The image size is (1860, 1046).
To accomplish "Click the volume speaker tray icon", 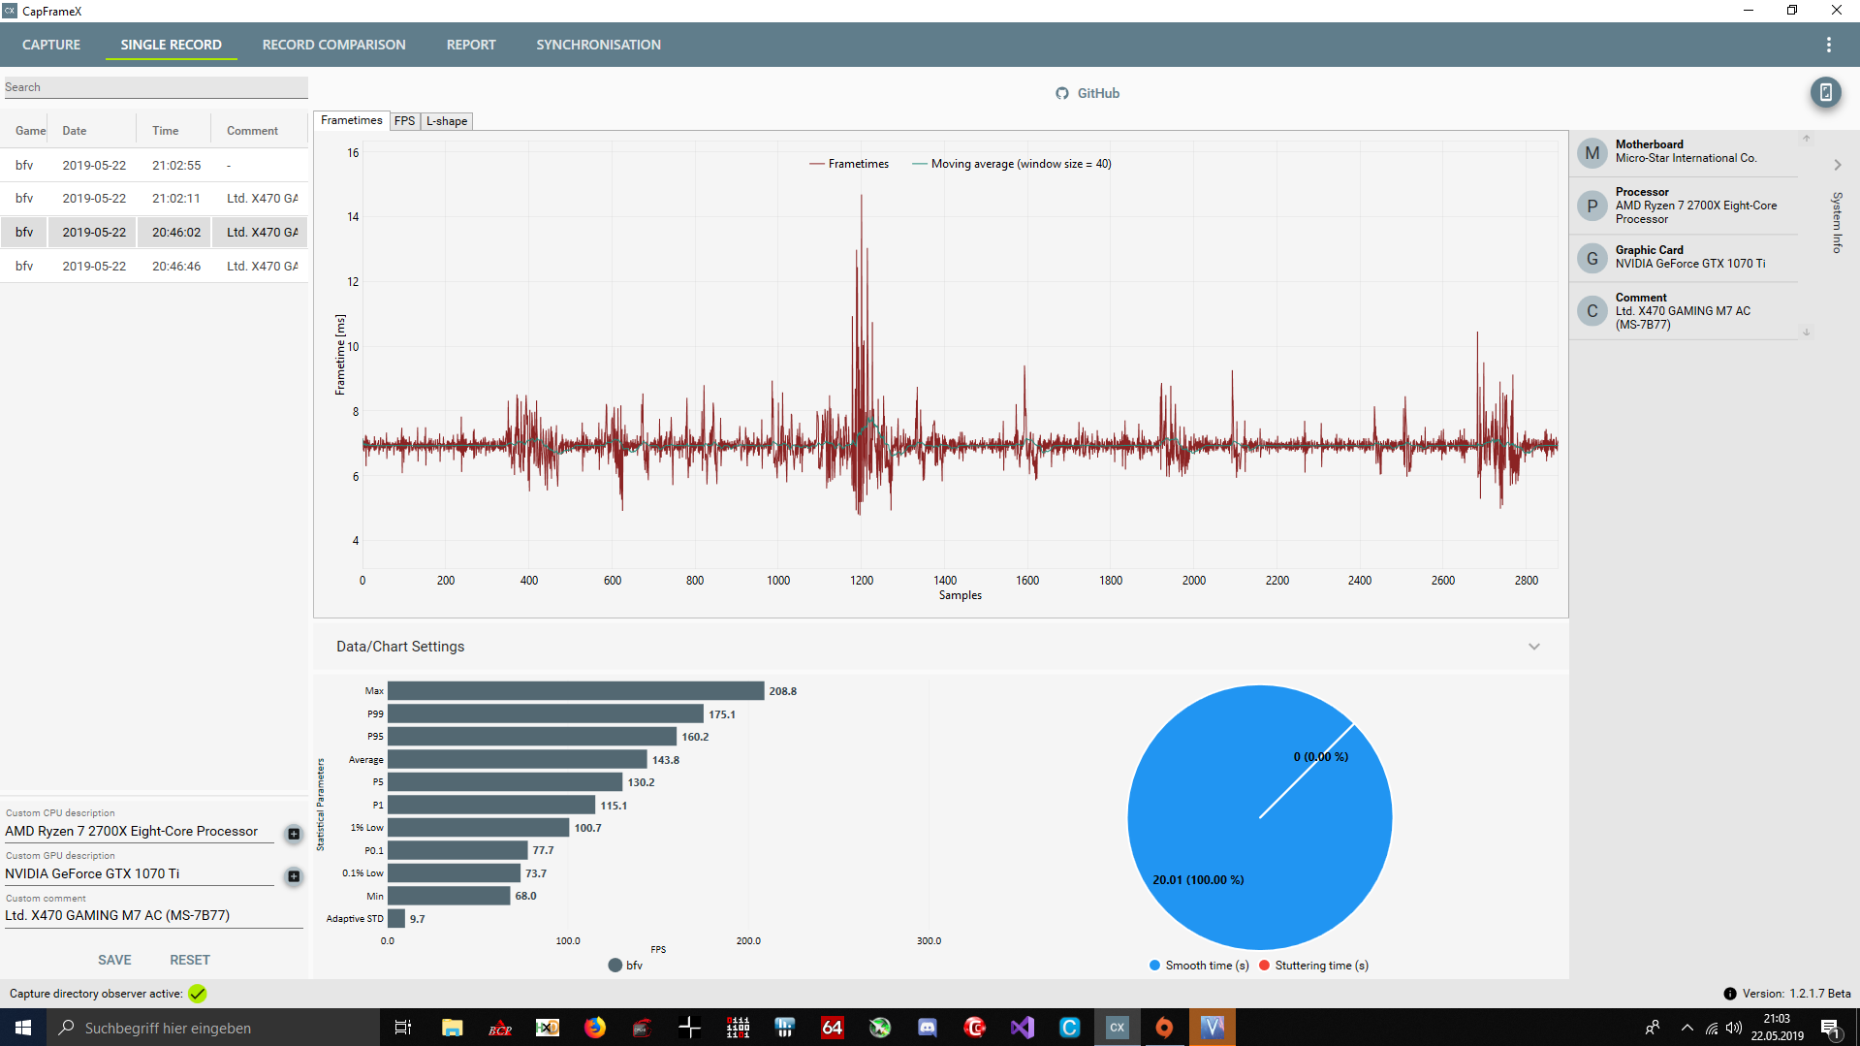I will (x=1733, y=1028).
